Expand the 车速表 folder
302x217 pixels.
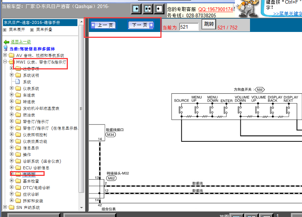click(11, 95)
